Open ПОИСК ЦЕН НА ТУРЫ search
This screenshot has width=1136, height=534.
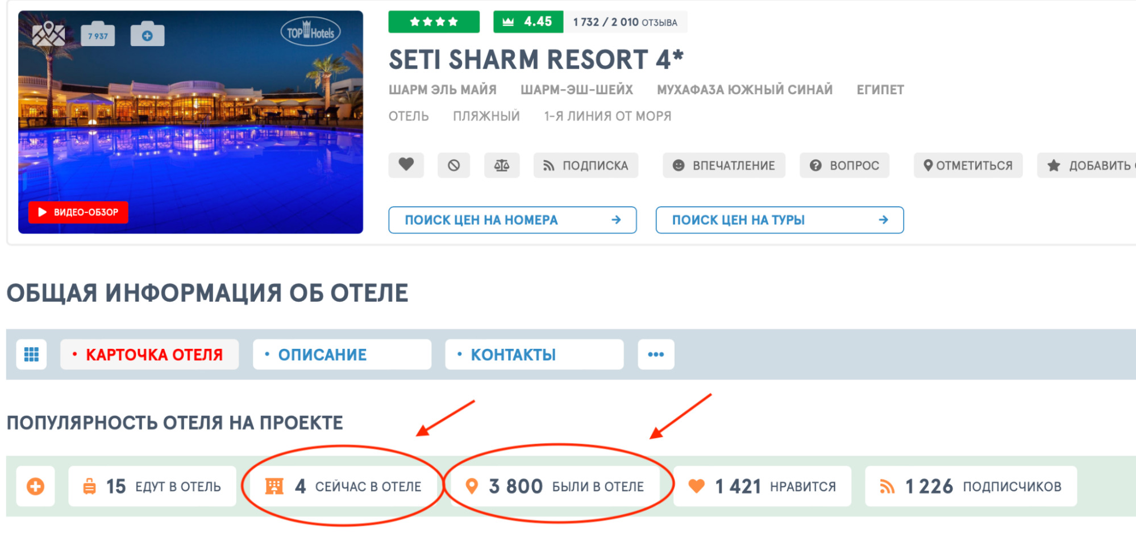779,220
